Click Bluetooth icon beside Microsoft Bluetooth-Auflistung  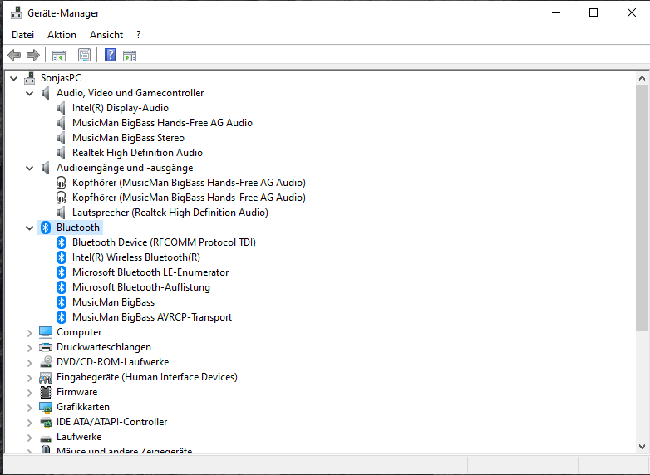[x=62, y=287]
